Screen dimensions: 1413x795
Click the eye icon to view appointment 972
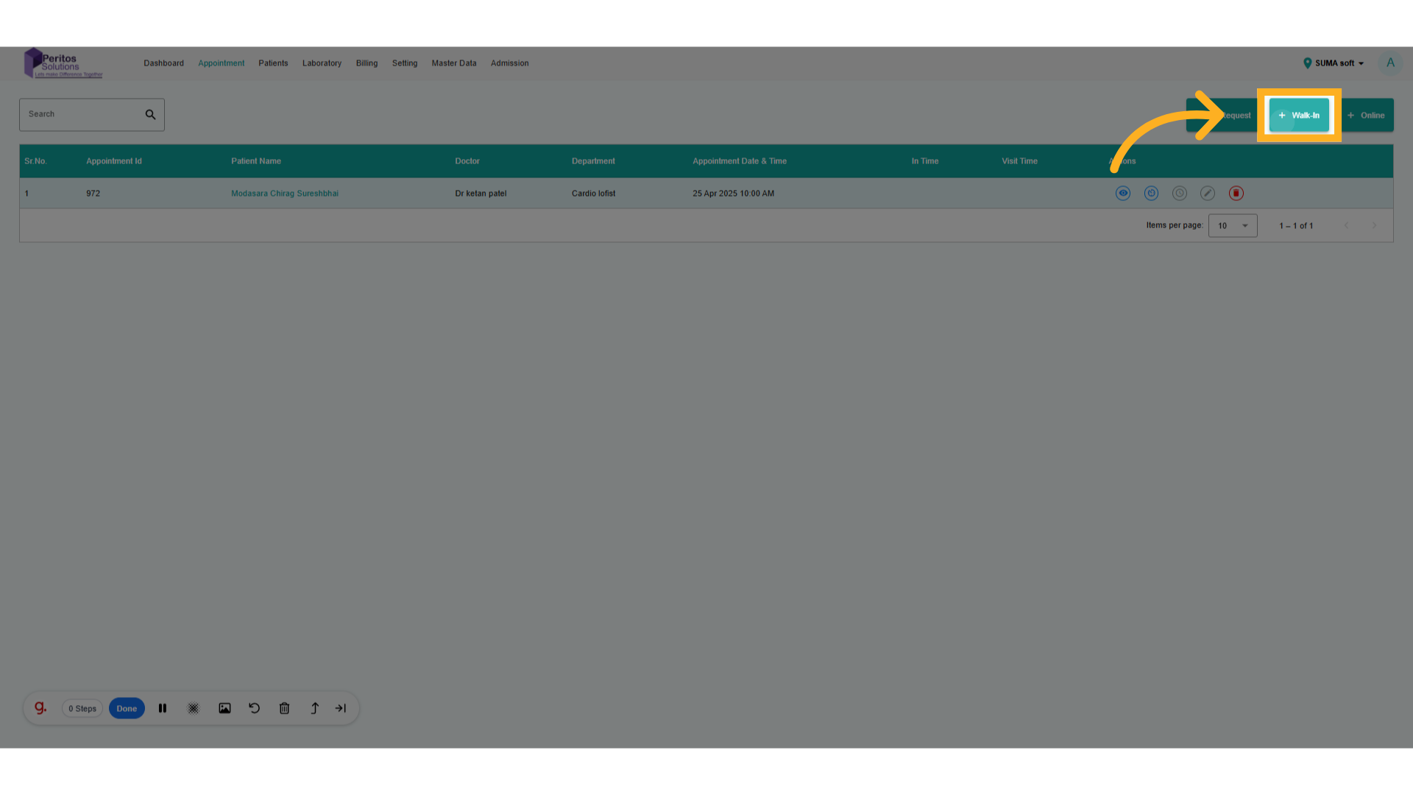point(1122,193)
